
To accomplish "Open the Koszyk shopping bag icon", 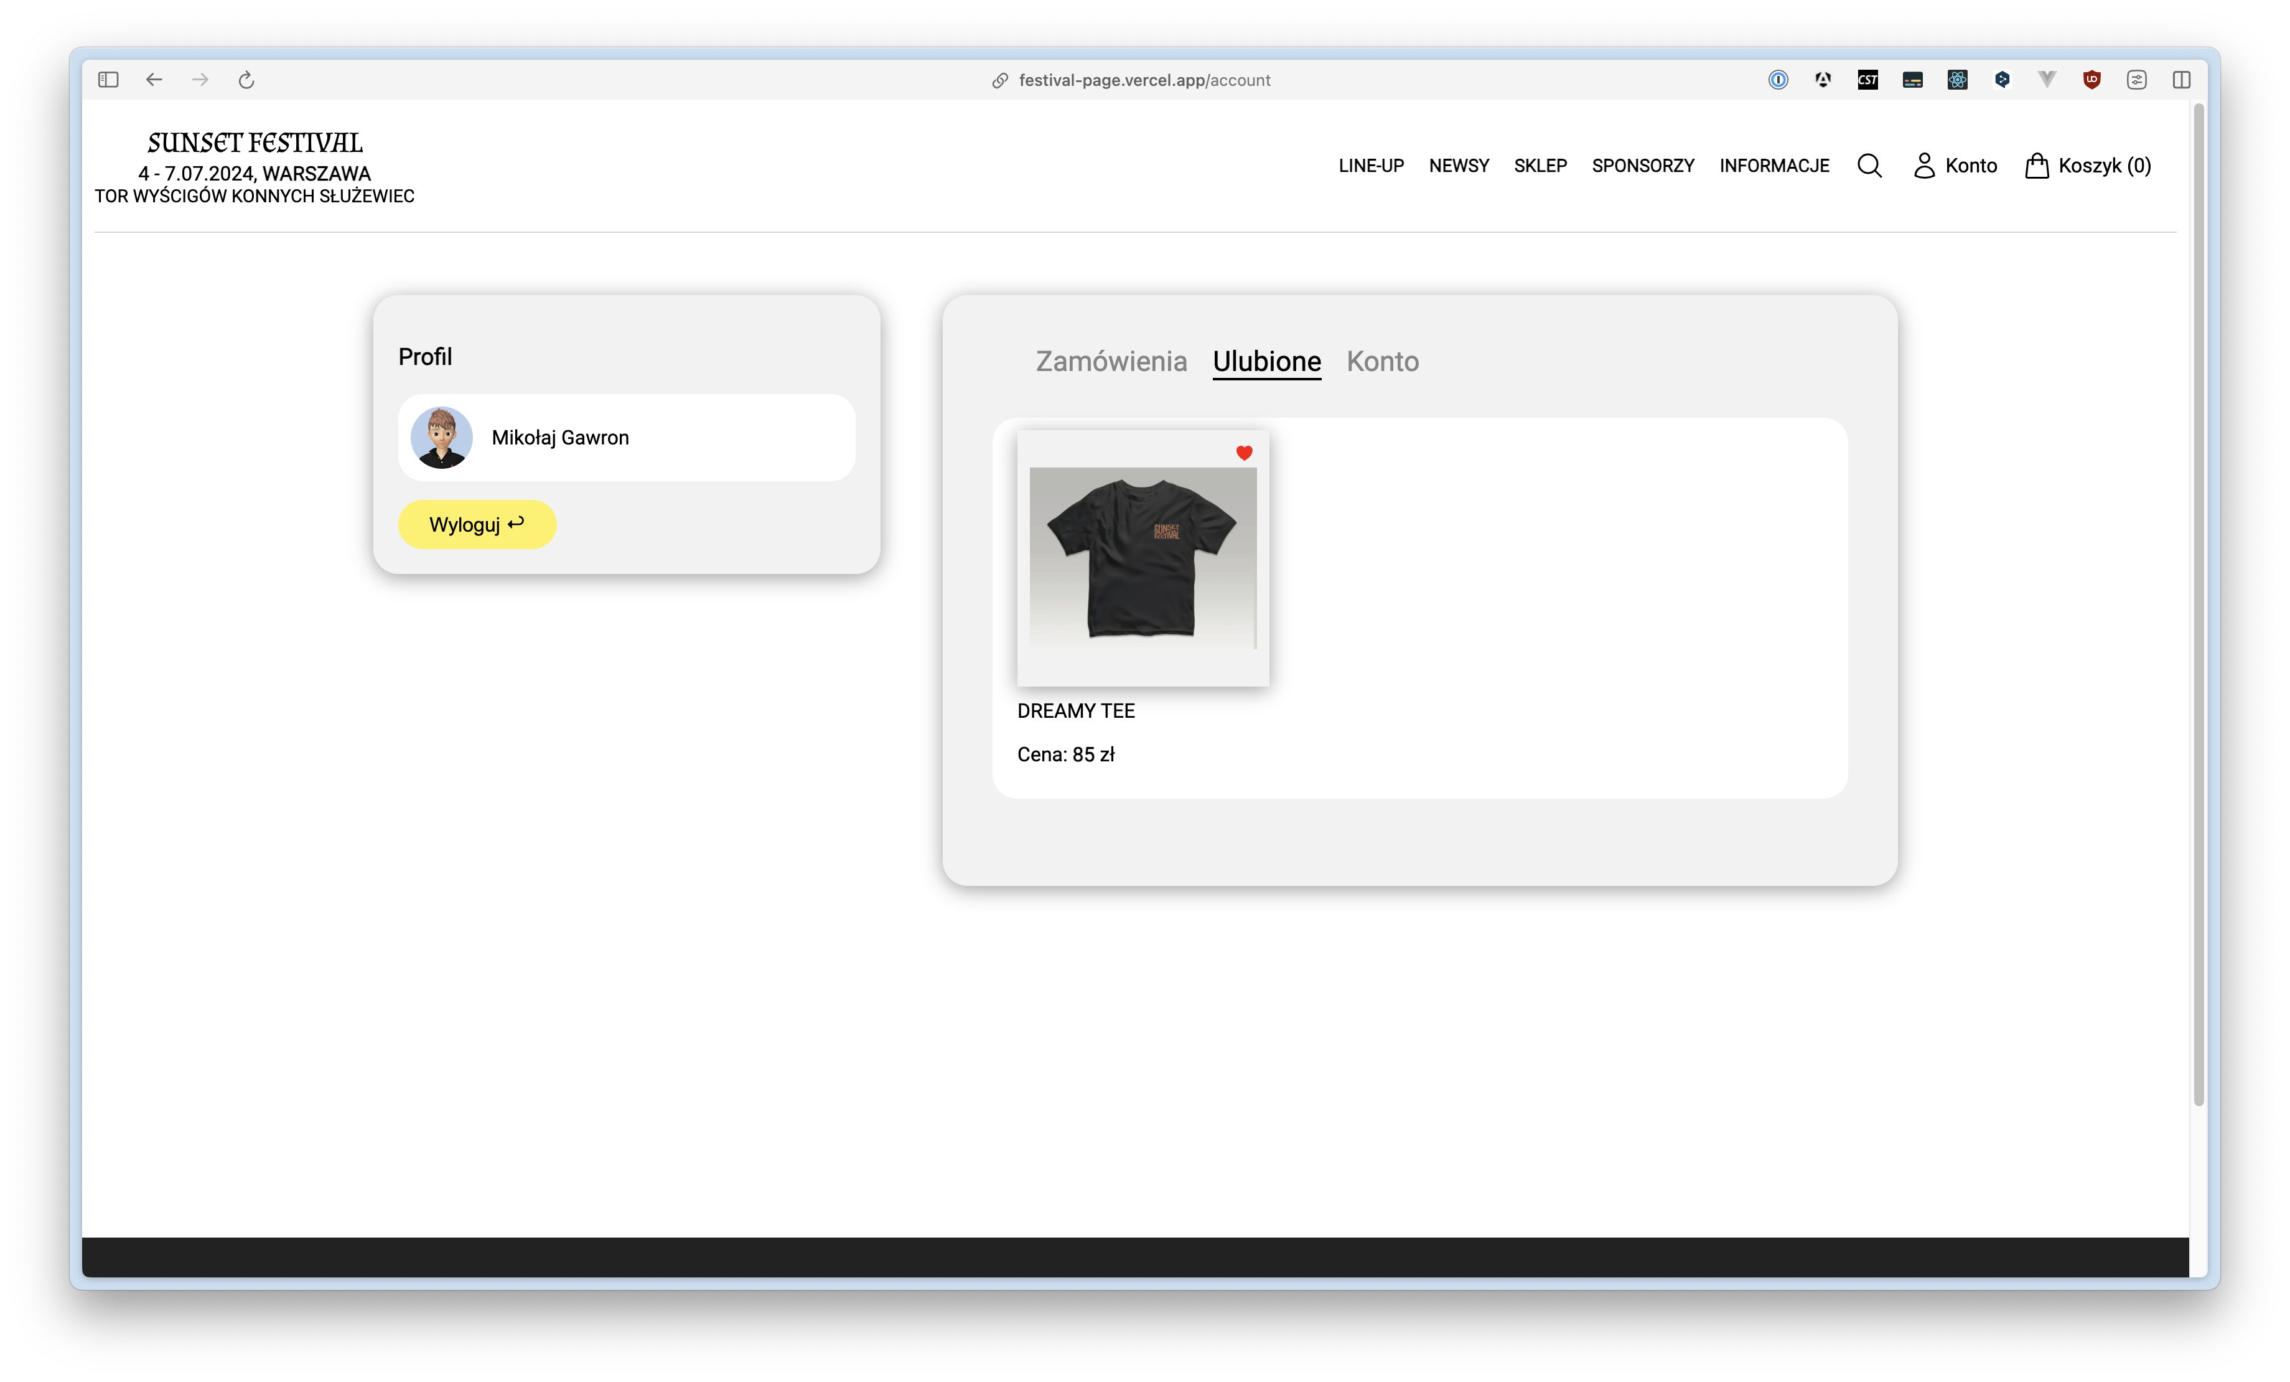I will (2036, 166).
